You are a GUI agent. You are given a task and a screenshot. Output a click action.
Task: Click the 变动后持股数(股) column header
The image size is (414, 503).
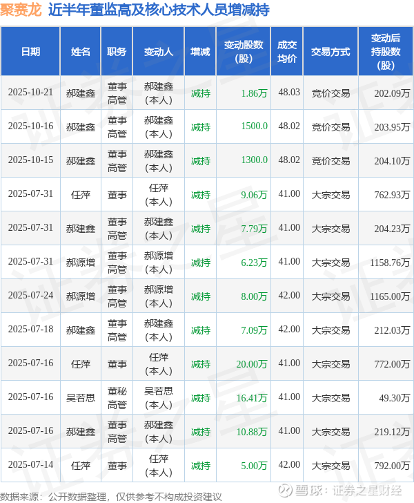click(x=386, y=51)
